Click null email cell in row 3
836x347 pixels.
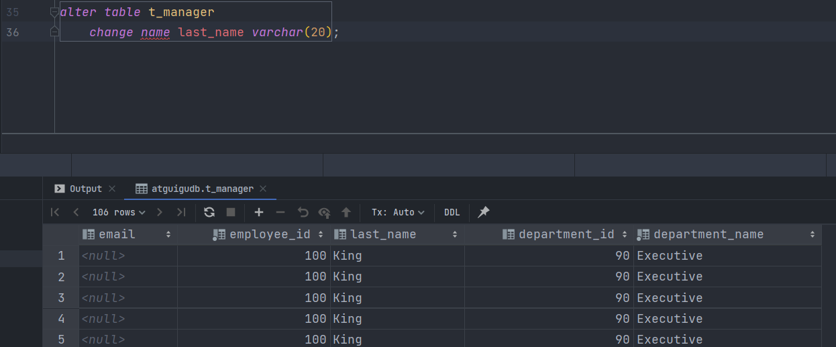click(x=128, y=297)
